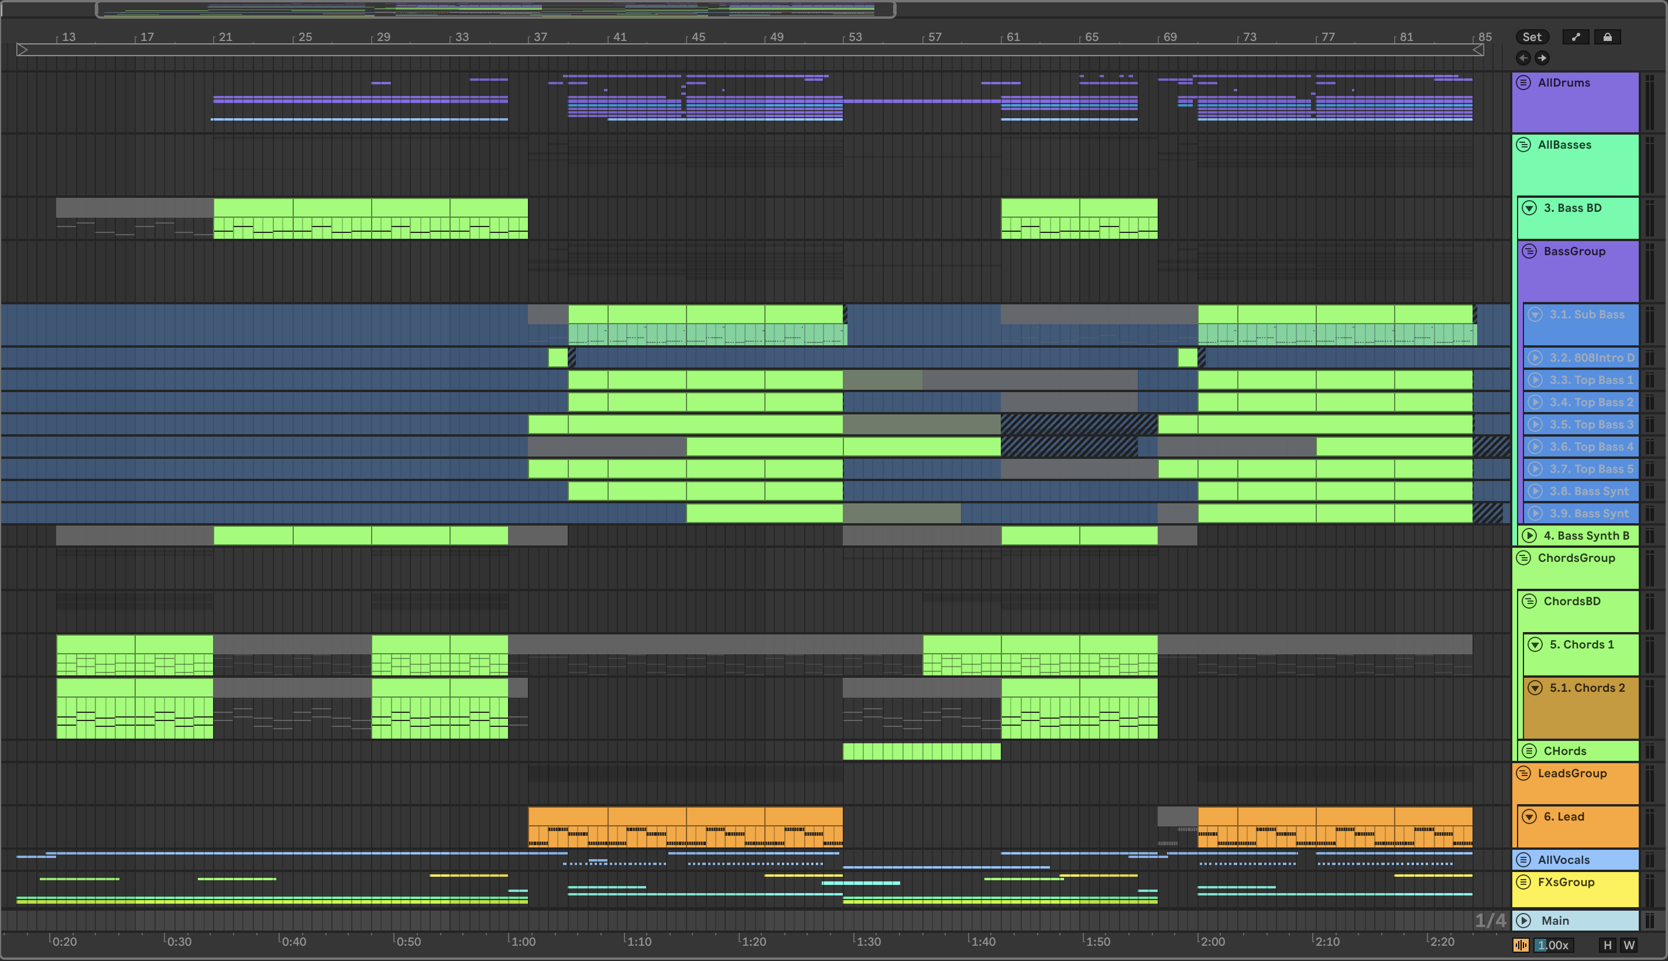Adjust the 1.00x playback speed slider
This screenshot has width=1668, height=961.
(1553, 945)
